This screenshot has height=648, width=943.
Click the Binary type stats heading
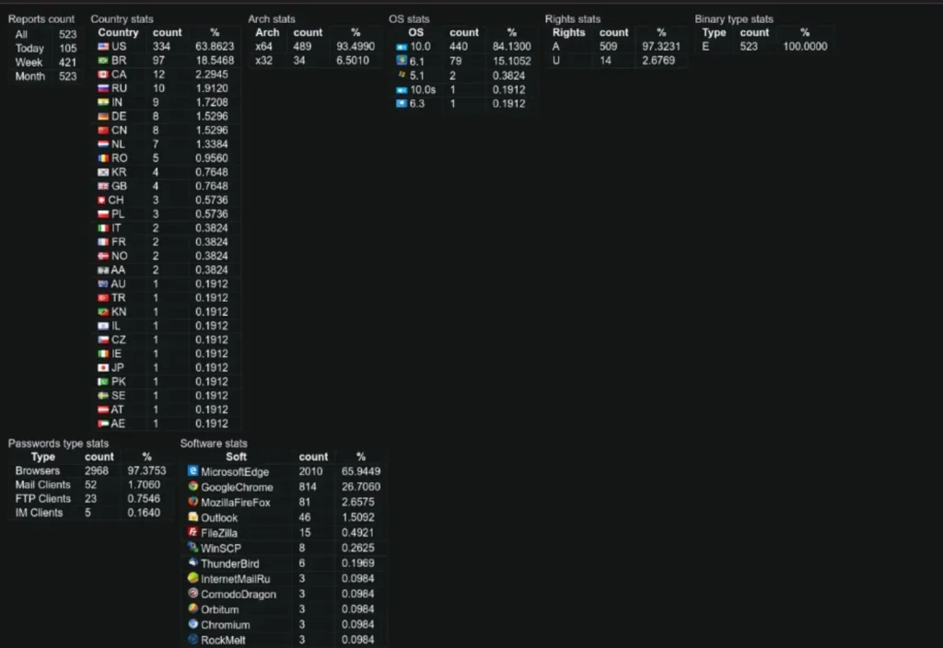734,19
